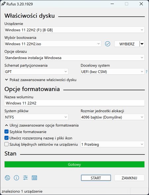
Task: Open the WYBIERZ split arrow menu
Action: 142,44
